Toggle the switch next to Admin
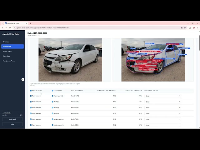200x150 pixels. (21, 115)
